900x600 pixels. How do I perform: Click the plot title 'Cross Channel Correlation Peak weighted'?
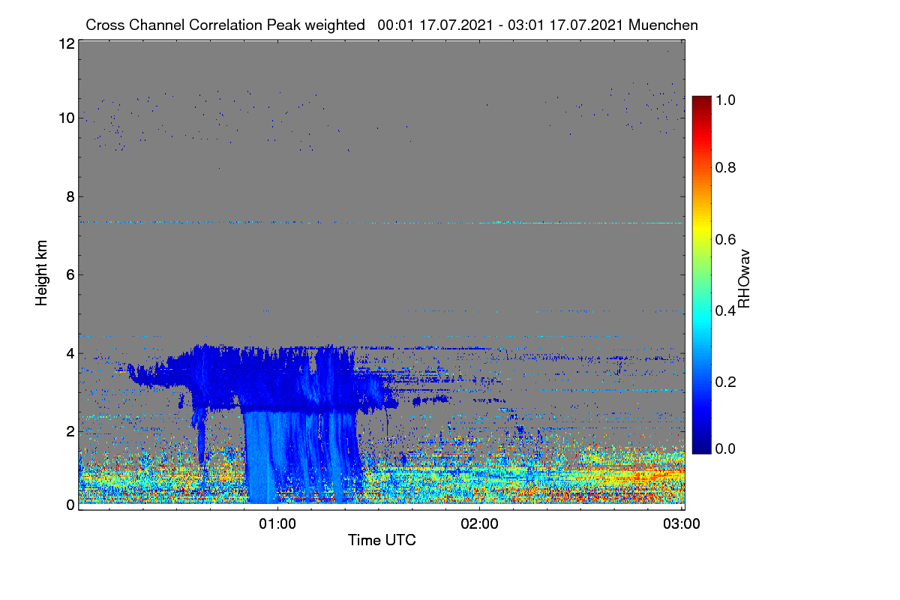(x=225, y=25)
